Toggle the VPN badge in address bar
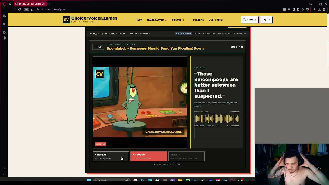 [x=26, y=10]
